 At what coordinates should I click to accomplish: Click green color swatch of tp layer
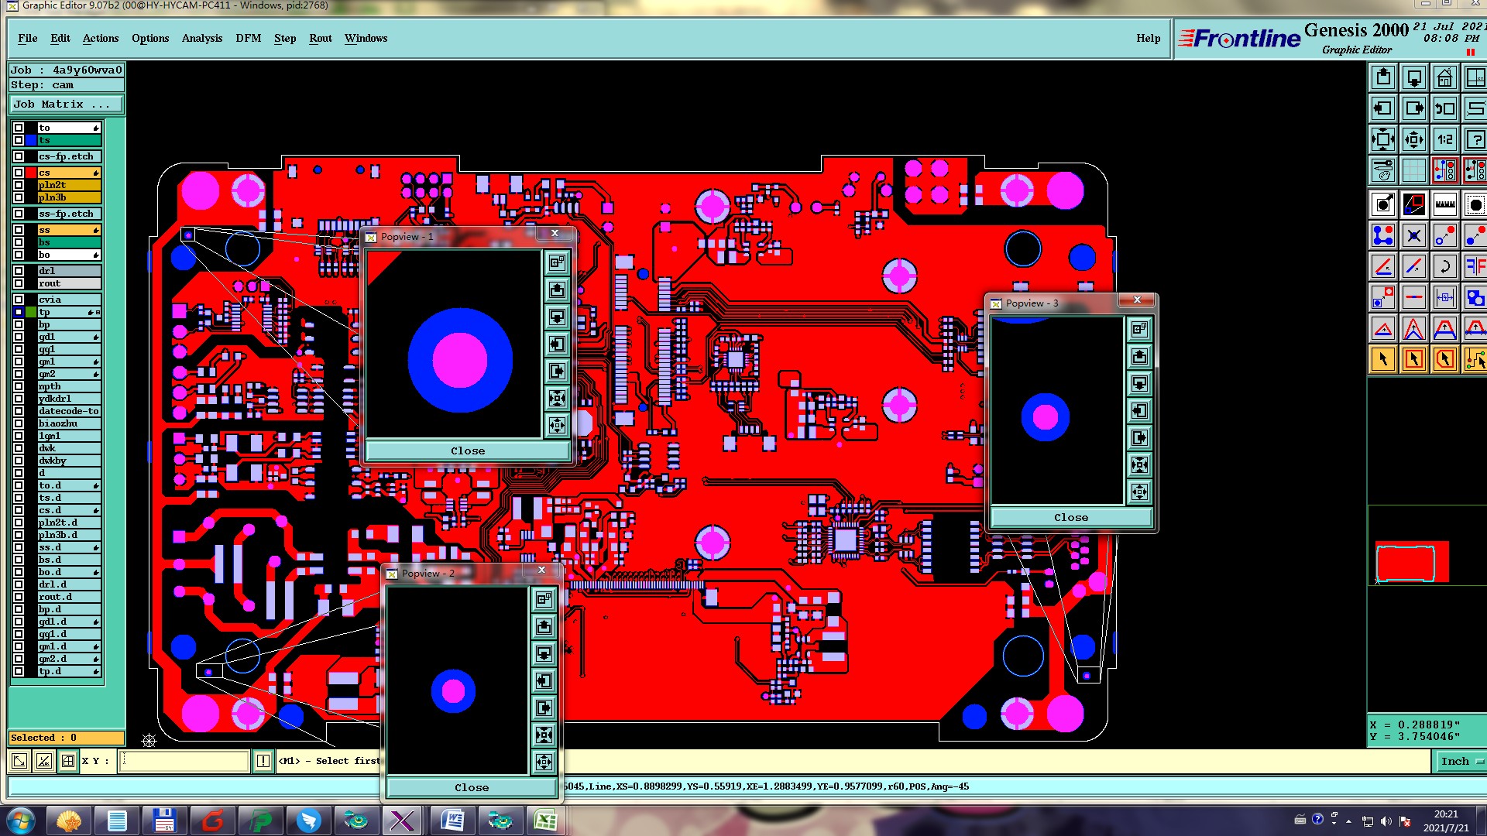tap(31, 312)
